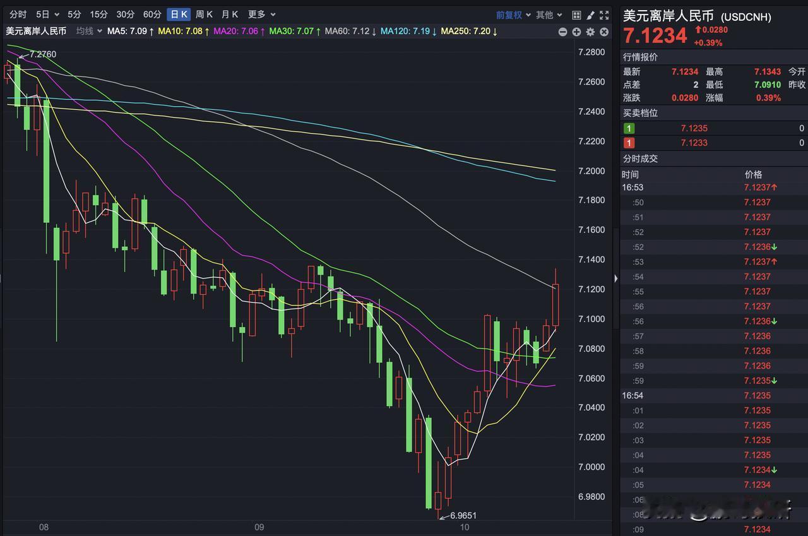Select the 16:53 tick trade row
This screenshot has height=536, width=808.
pyautogui.click(x=714, y=188)
